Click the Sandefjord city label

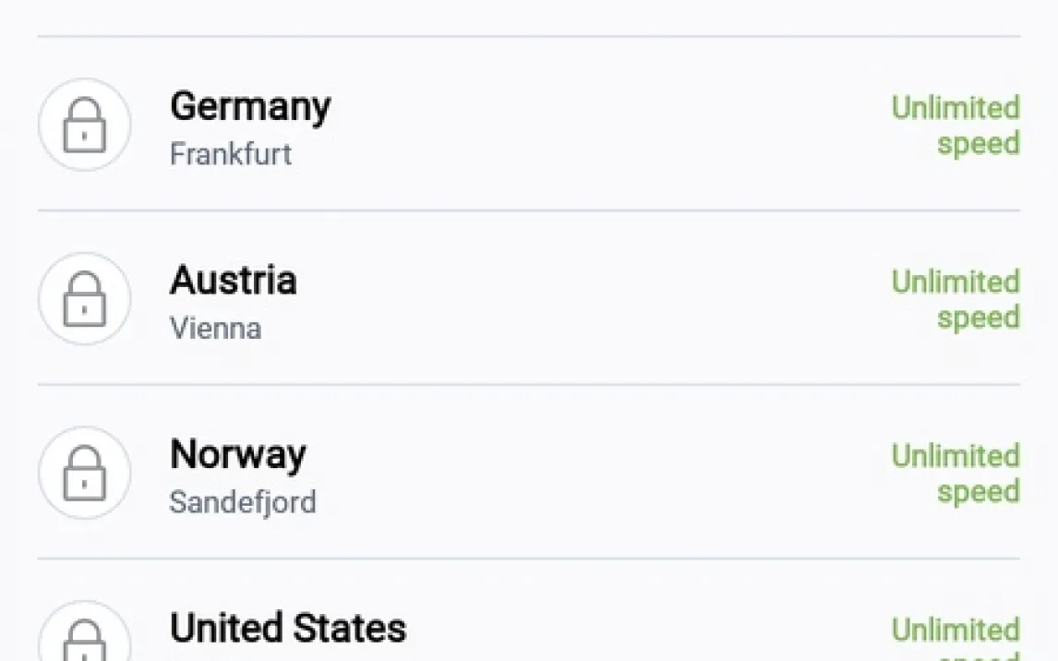coord(243,502)
